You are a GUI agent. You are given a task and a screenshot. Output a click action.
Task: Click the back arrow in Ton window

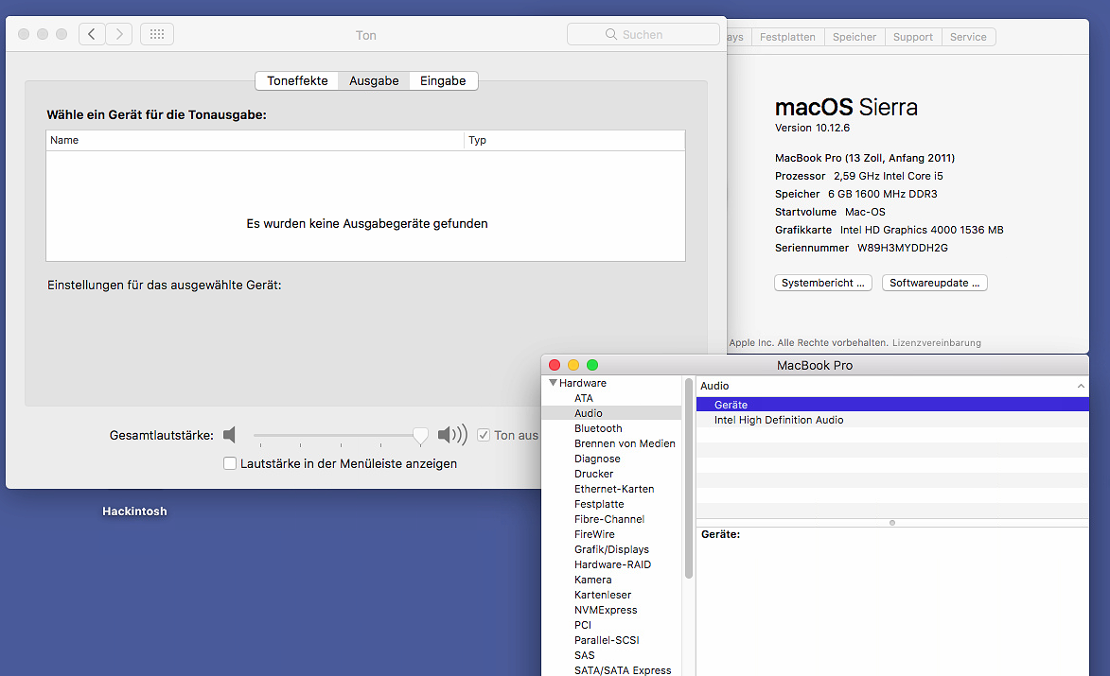click(x=91, y=35)
